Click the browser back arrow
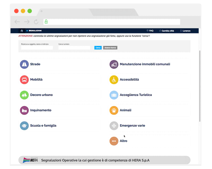Viewport: 212px width, 169px height. pyautogui.click(x=17, y=22)
